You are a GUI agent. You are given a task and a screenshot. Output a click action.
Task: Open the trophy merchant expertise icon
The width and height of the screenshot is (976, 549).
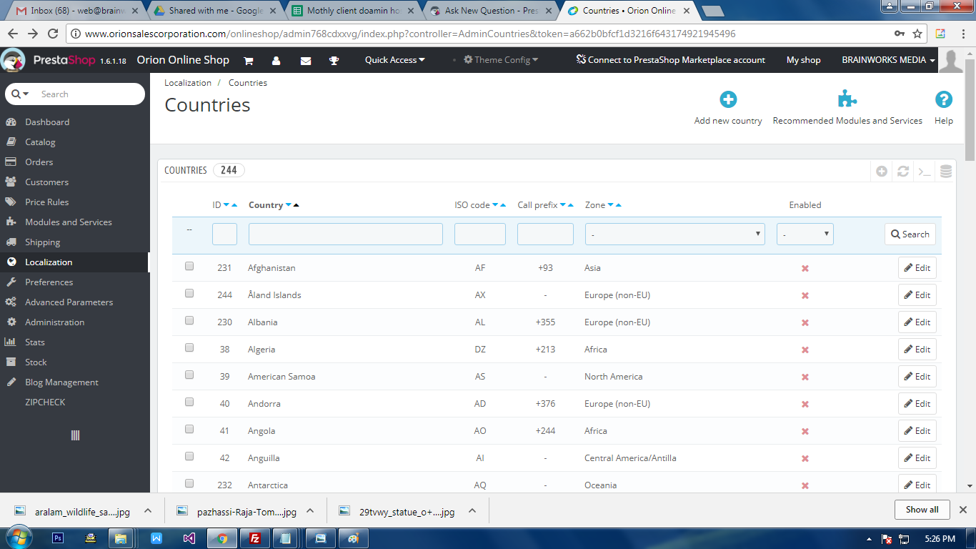coord(334,61)
